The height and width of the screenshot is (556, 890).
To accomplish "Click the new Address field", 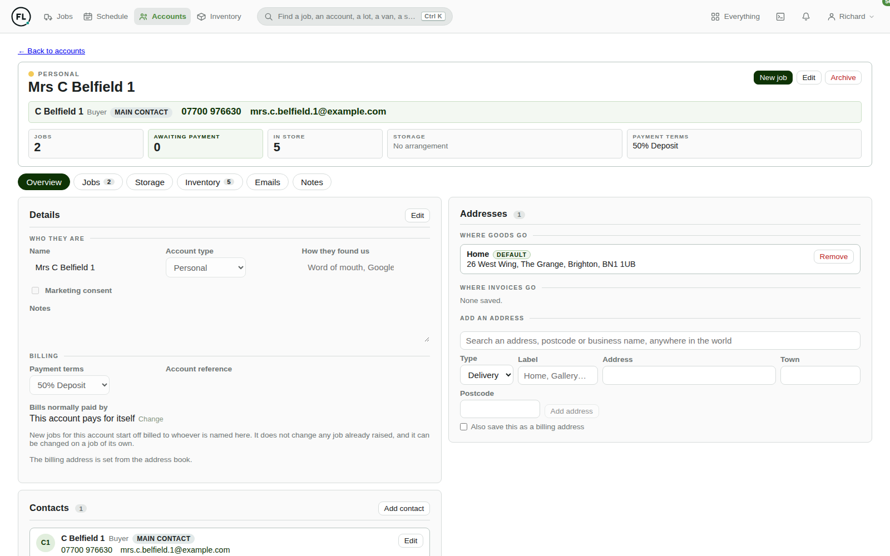I will (x=689, y=375).
